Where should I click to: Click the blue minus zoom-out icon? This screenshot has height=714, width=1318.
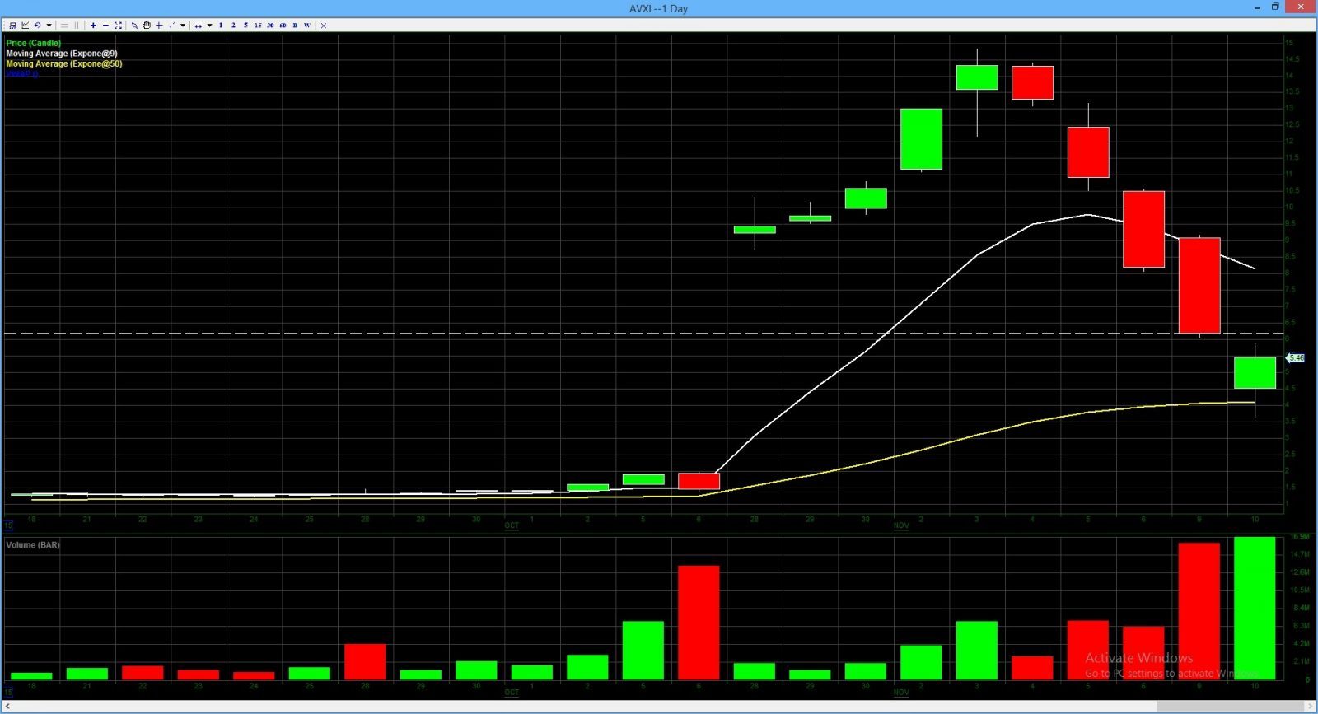[x=105, y=26]
